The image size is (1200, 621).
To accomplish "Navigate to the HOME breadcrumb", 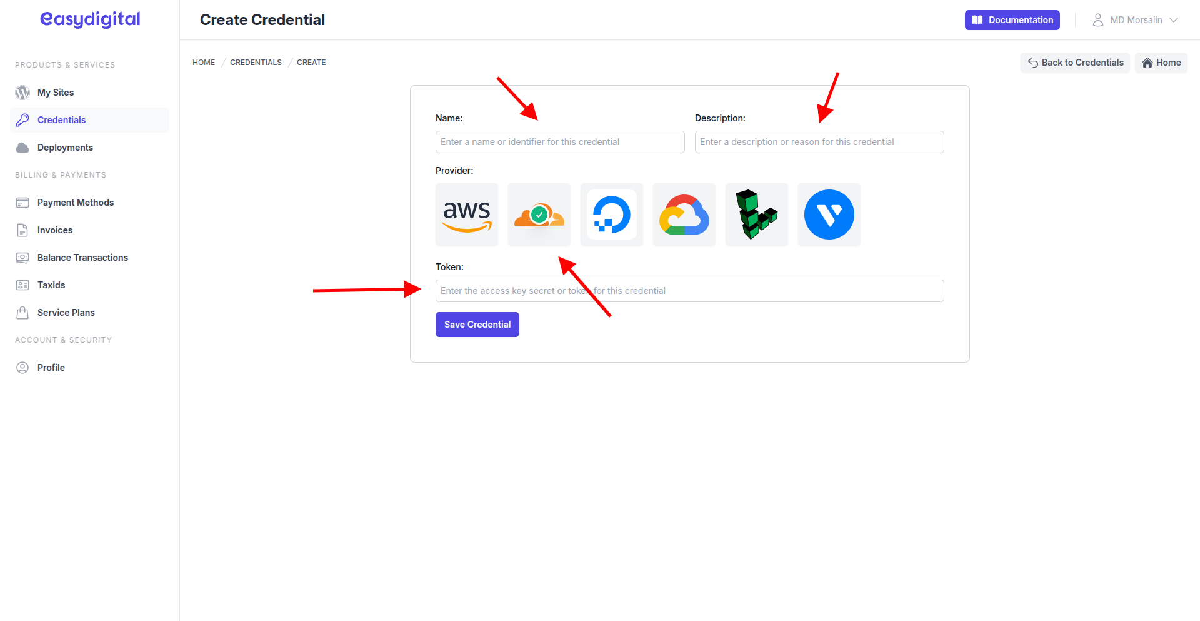I will click(x=203, y=62).
